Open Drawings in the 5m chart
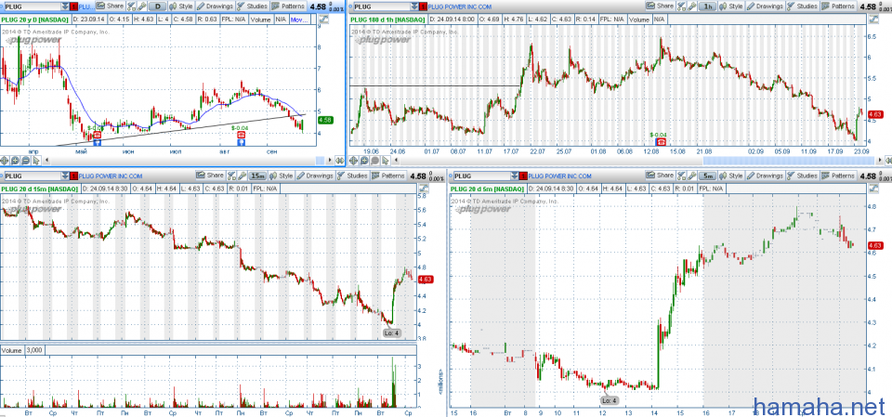892x417 pixels. point(765,176)
